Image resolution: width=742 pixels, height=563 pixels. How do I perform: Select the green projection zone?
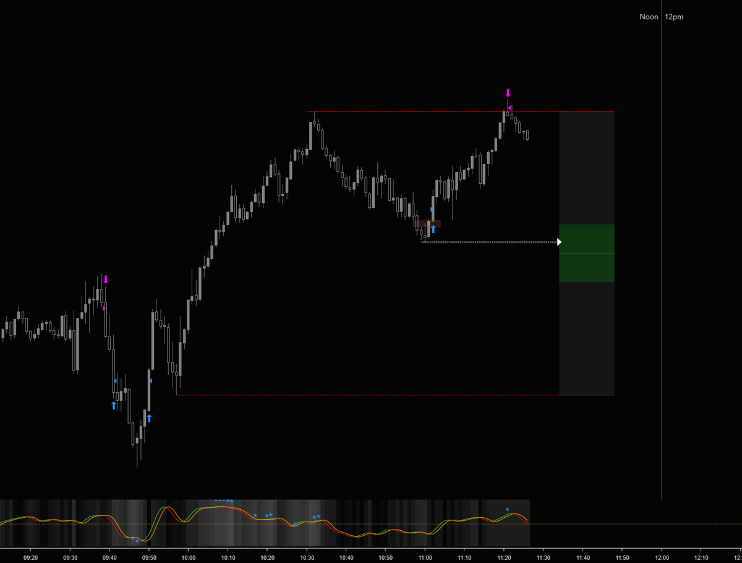click(587, 253)
